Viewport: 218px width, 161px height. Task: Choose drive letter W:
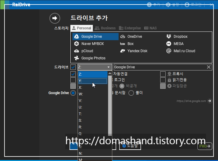click(93, 94)
